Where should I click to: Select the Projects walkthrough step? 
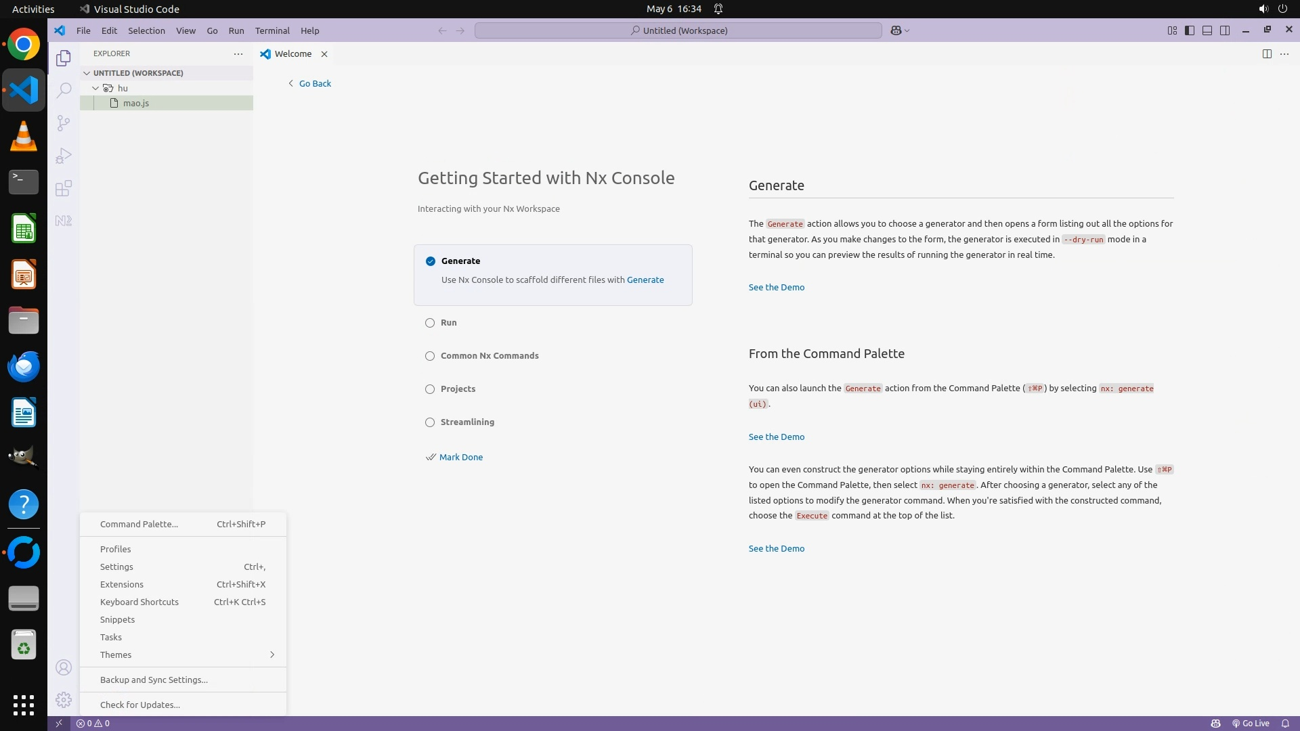(x=458, y=389)
